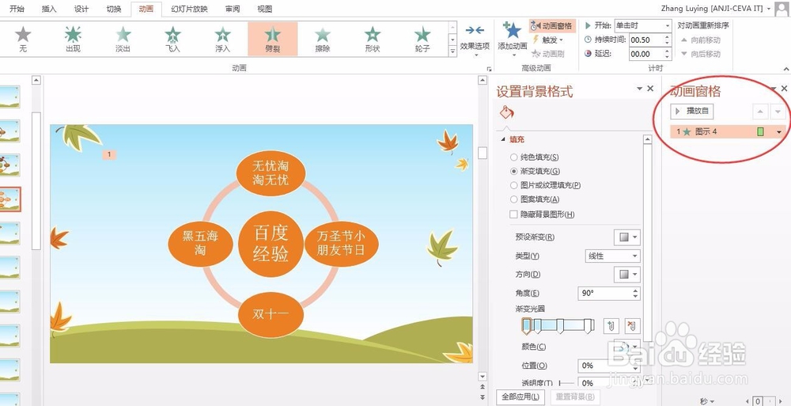Open the 颜色 color picker dropdown
The width and height of the screenshot is (791, 406).
tap(627, 347)
